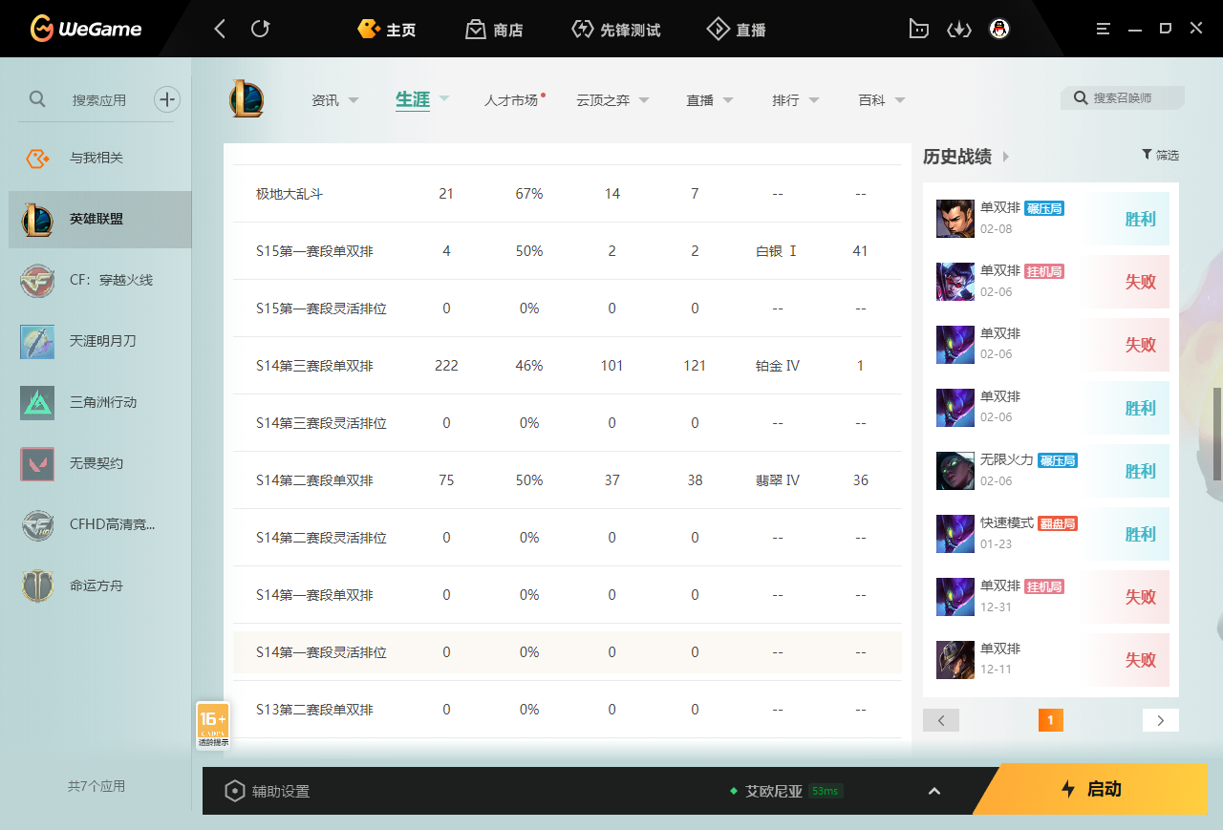Select 命运方舟 in the sidebar
The width and height of the screenshot is (1223, 830).
tap(100, 585)
